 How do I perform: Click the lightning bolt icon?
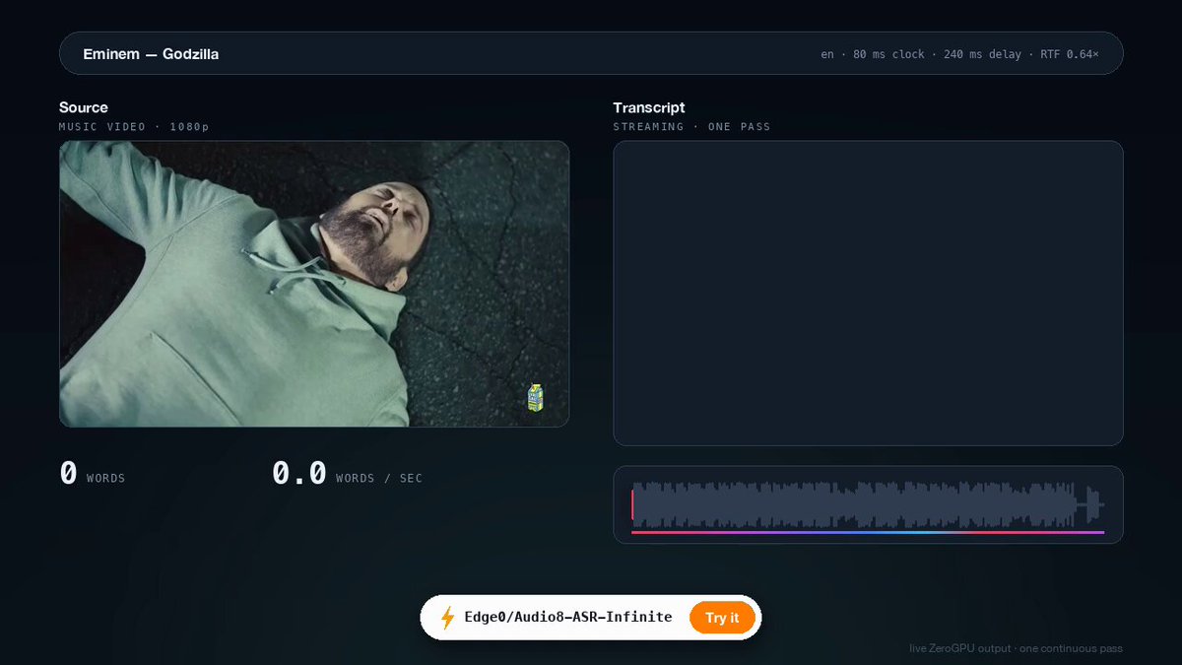tap(447, 618)
